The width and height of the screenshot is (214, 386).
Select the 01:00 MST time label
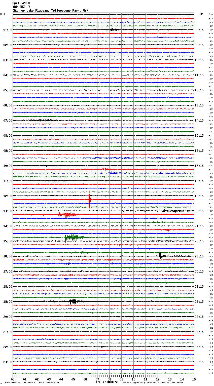click(8, 30)
